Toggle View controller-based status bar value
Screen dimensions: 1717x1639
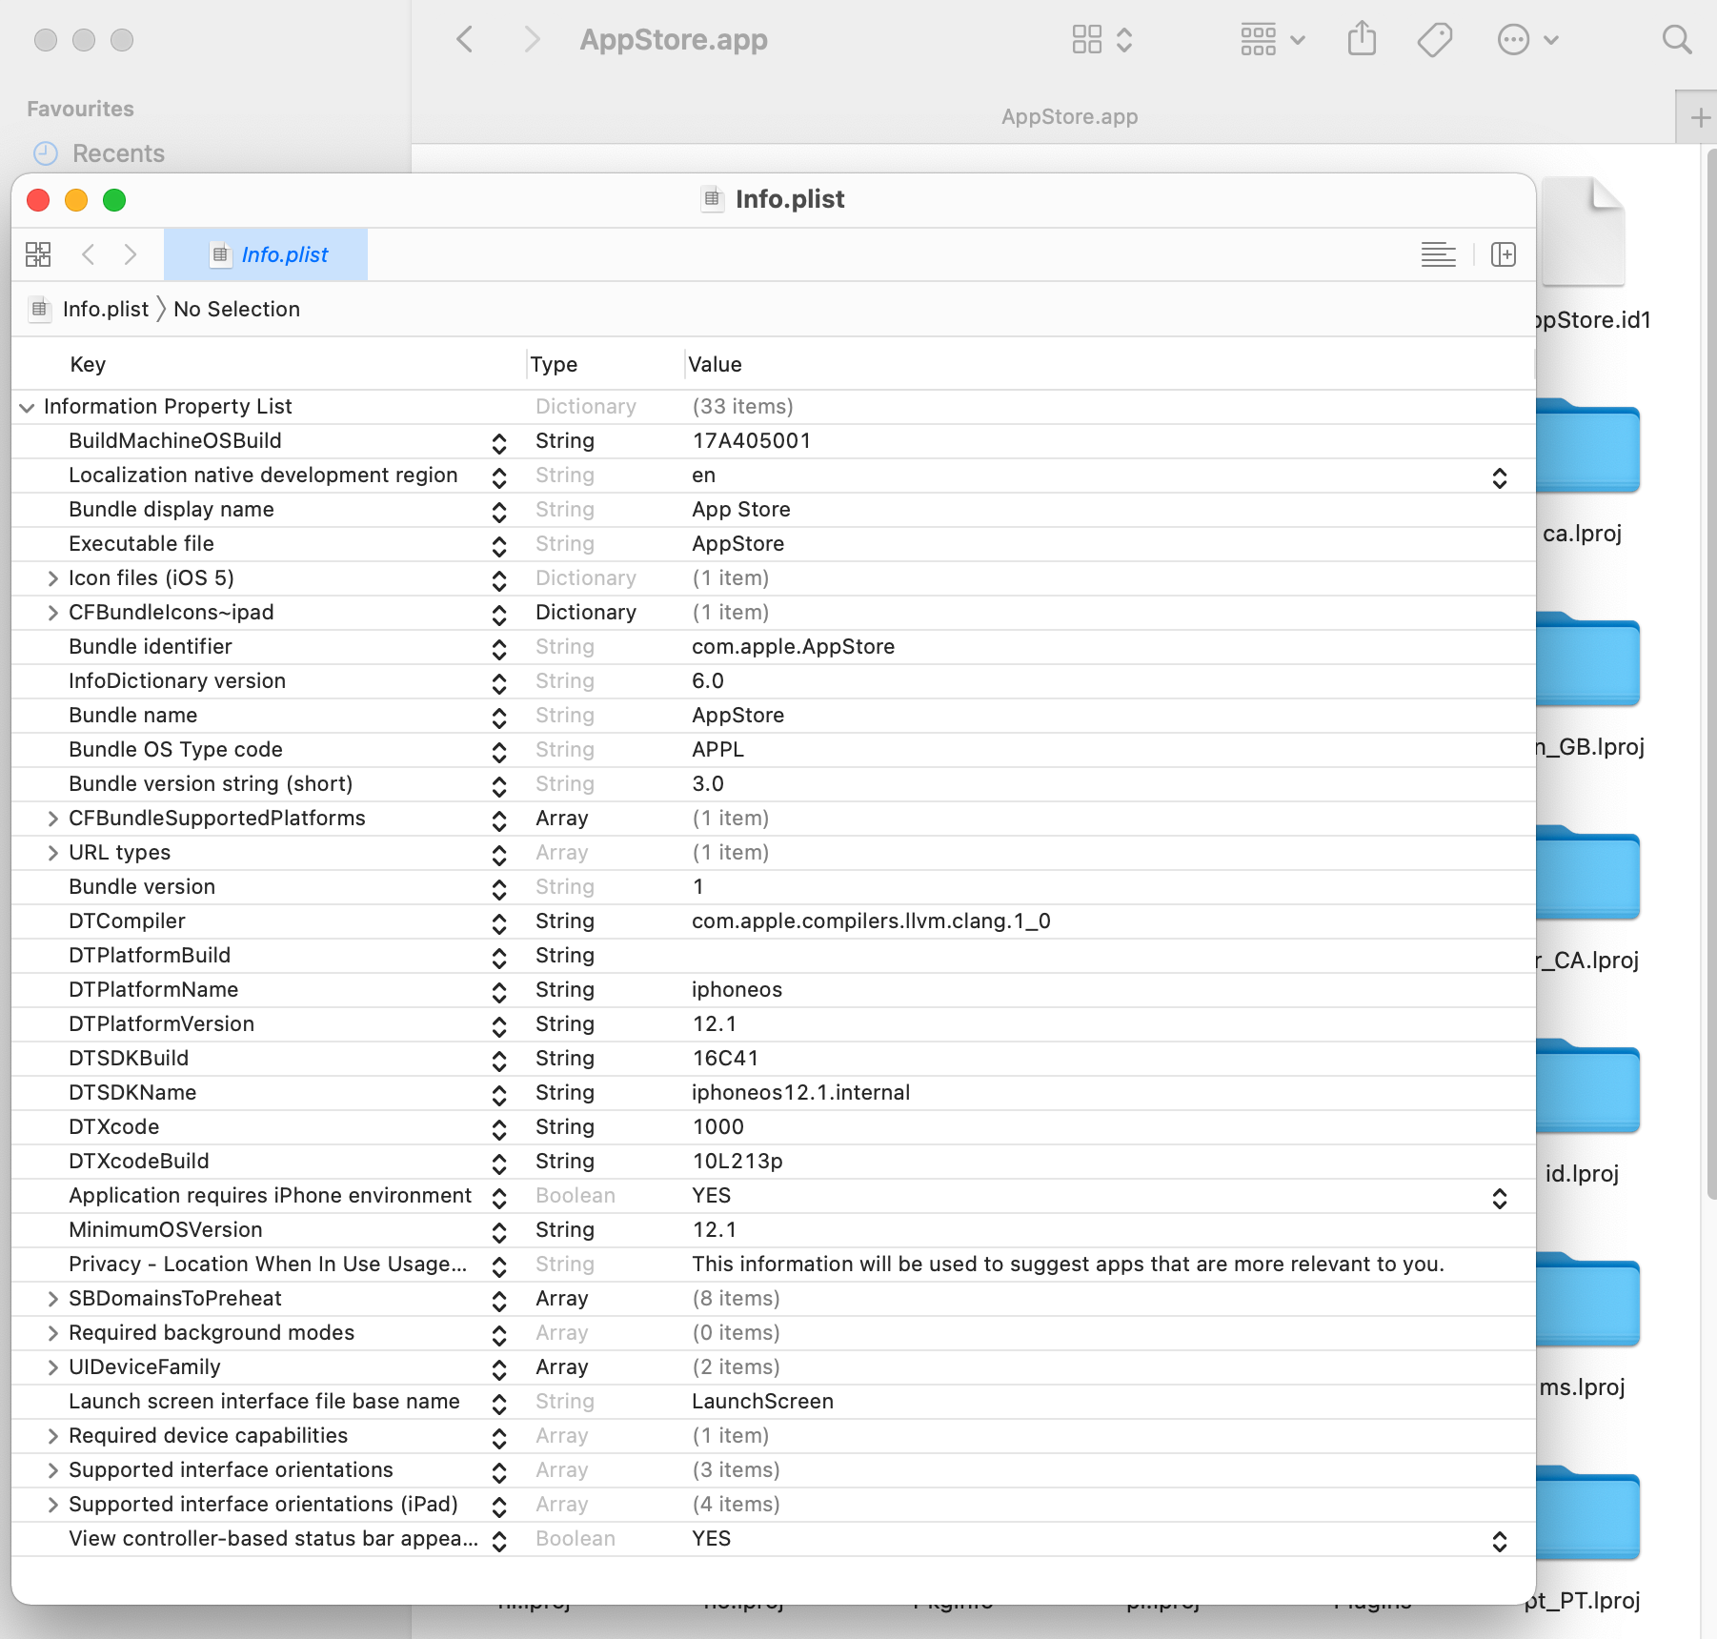coord(1500,1541)
